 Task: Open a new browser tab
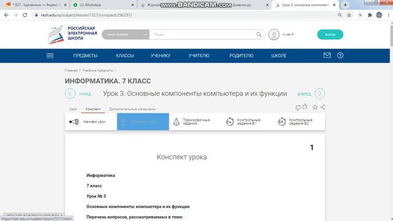345,5
